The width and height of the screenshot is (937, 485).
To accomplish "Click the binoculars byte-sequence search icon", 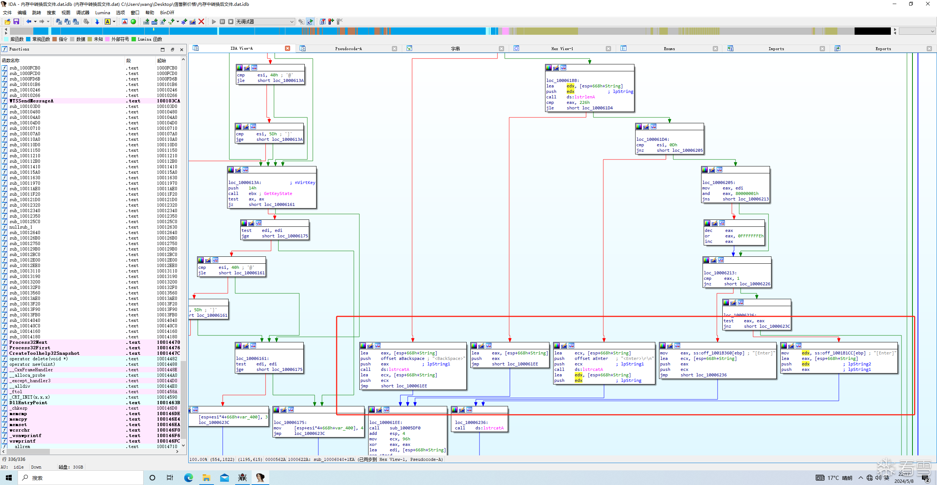I will [75, 22].
